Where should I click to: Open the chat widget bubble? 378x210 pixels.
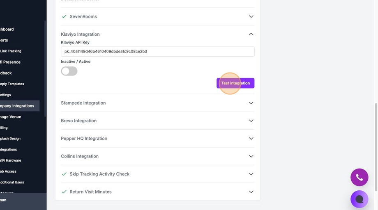(359, 199)
